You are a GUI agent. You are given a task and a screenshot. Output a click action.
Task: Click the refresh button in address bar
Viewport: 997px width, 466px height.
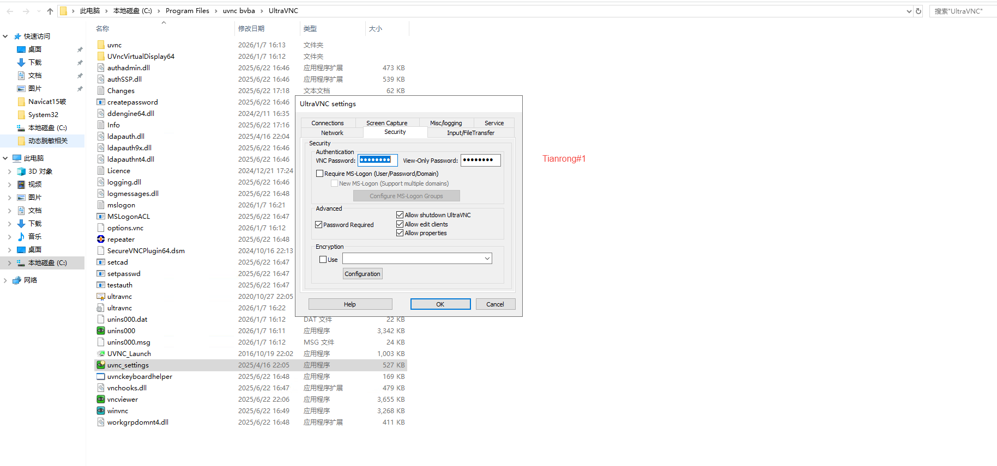pyautogui.click(x=919, y=11)
